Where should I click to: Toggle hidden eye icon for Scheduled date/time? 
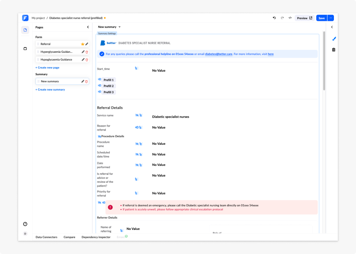pos(137,154)
